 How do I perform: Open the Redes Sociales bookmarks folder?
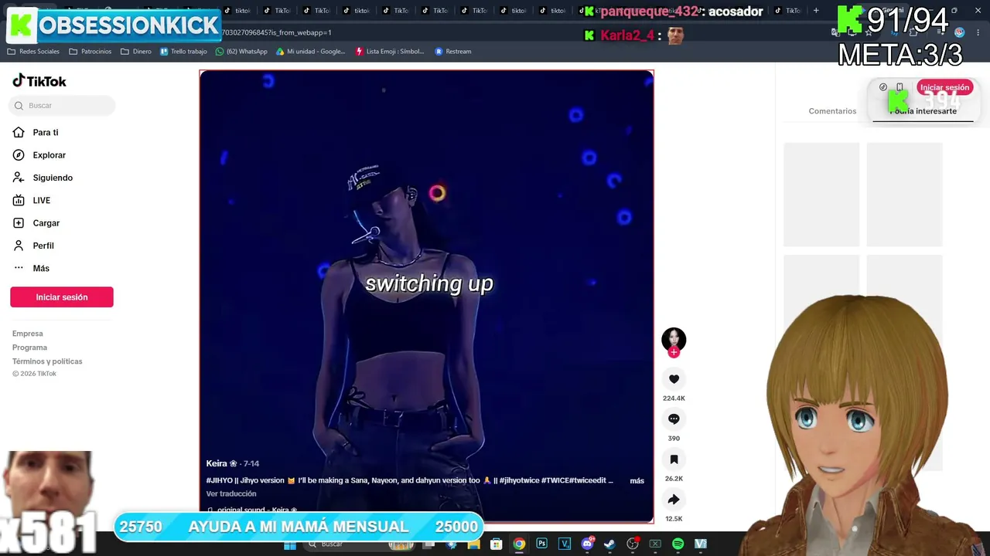(33, 52)
